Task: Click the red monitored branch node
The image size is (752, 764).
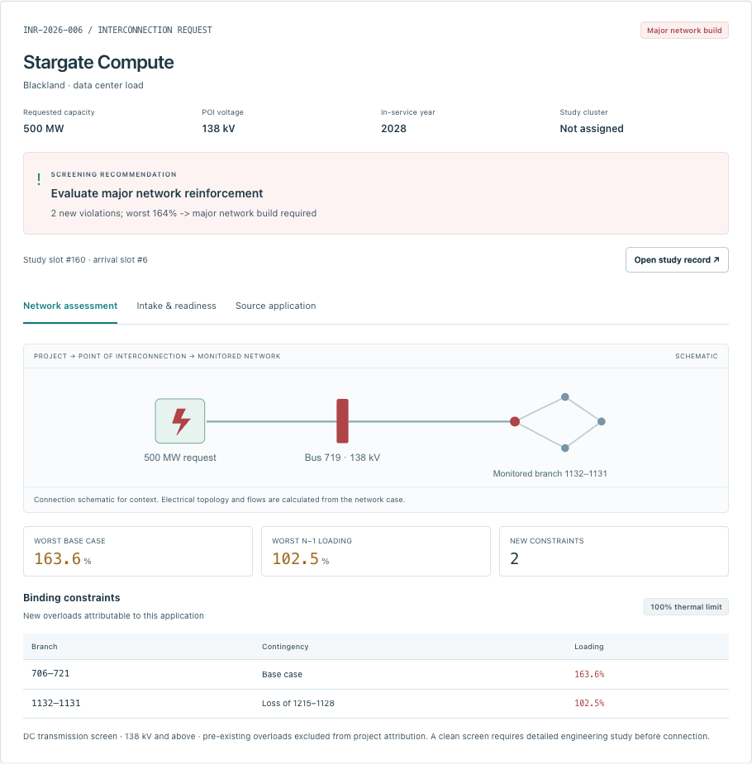Action: [515, 421]
